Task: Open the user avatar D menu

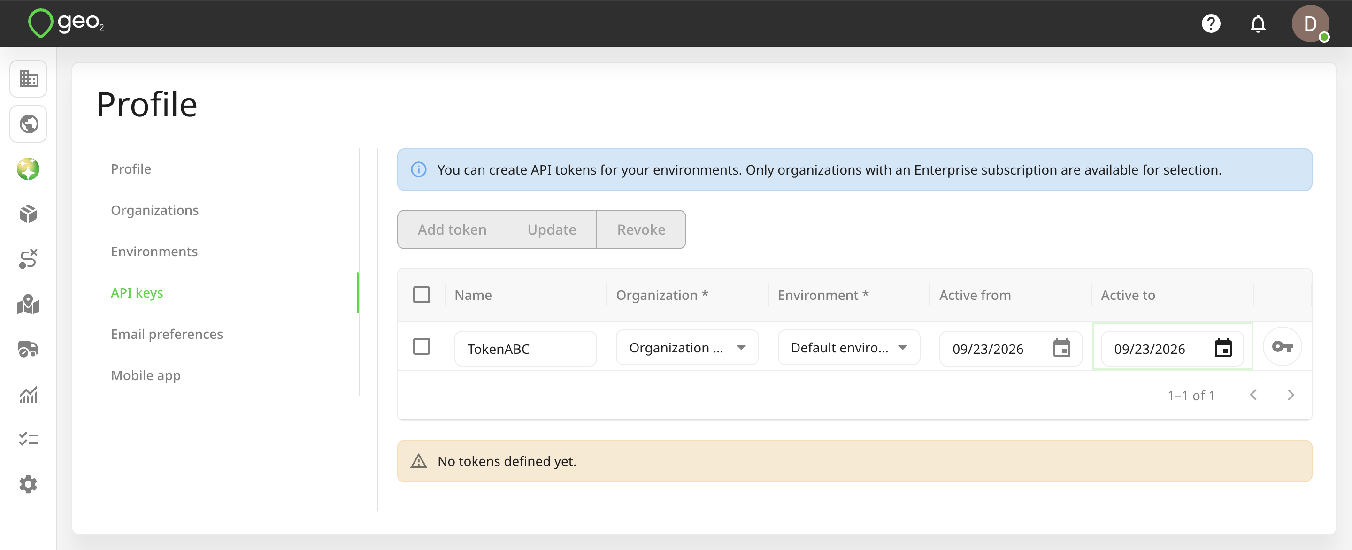Action: click(1310, 23)
